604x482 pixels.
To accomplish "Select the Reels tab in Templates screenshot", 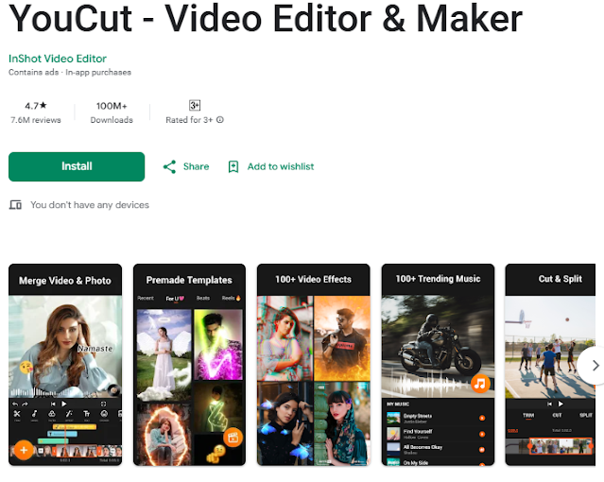I will point(232,298).
